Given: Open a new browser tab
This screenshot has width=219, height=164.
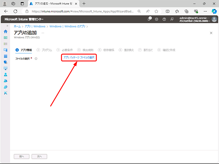Looking at the screenshot, I should tap(84, 4).
